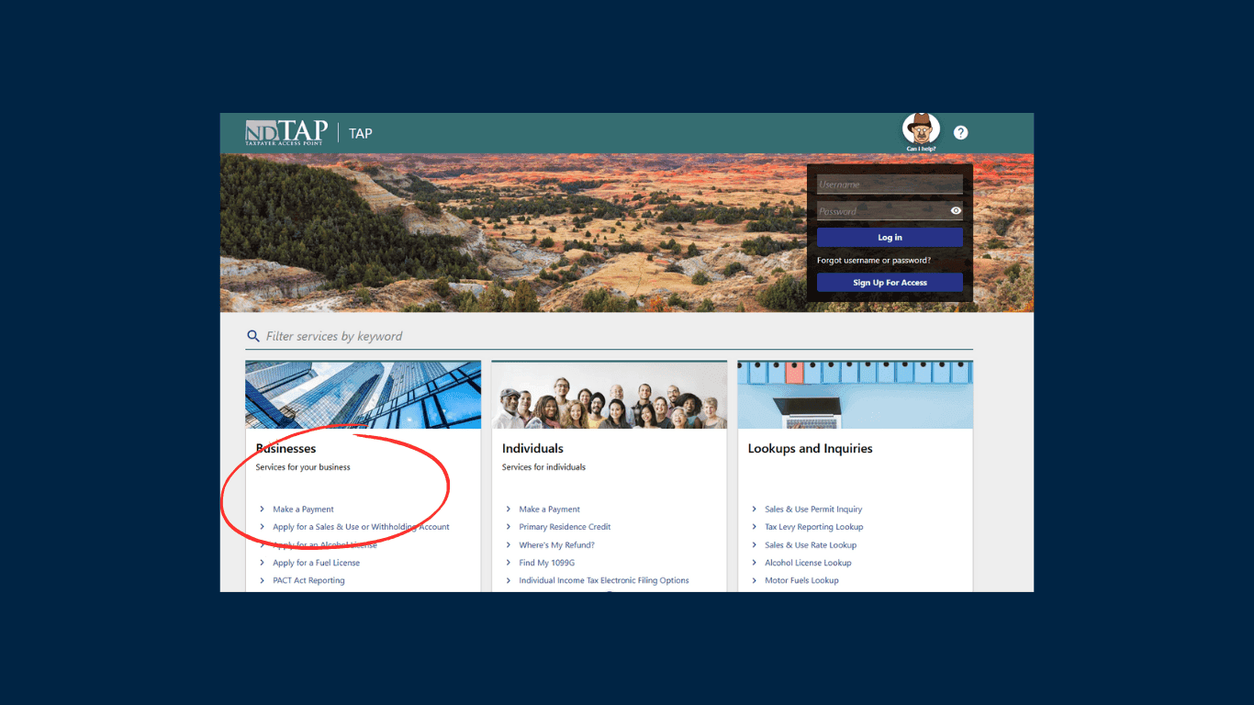
Task: Click the Individuals group photo
Action: click(x=609, y=395)
